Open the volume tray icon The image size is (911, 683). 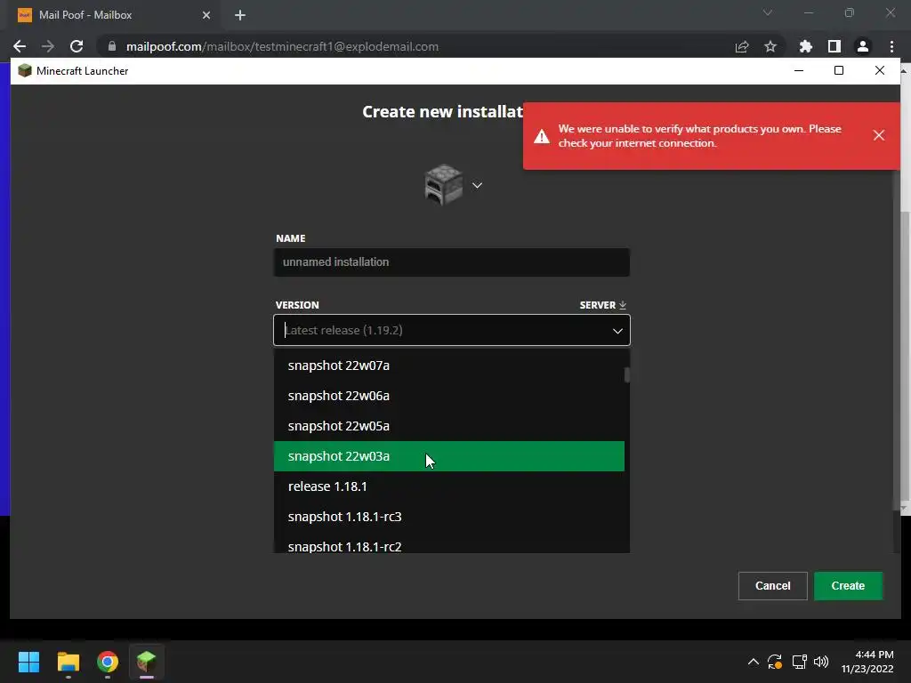(x=821, y=662)
